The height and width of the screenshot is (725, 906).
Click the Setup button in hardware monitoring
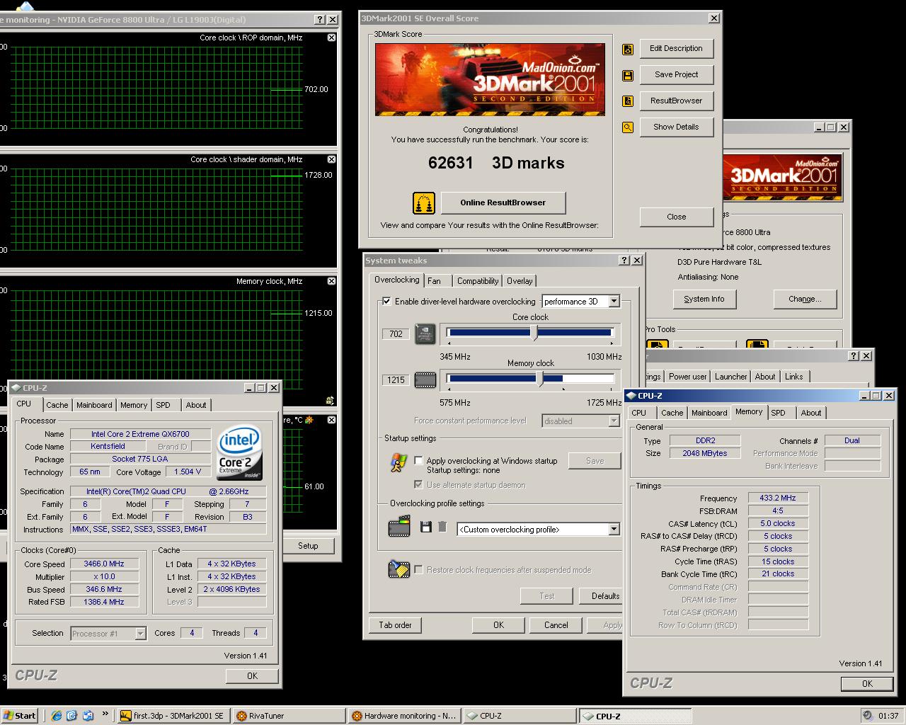pos(308,546)
